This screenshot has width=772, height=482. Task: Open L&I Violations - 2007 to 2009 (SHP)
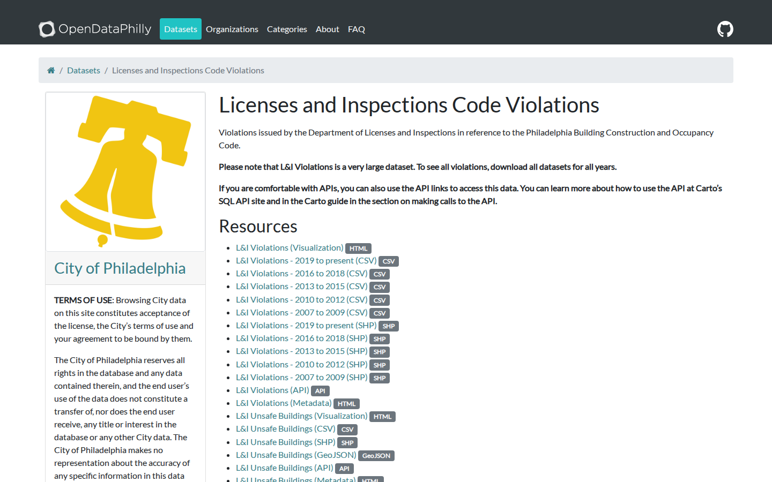(x=302, y=377)
